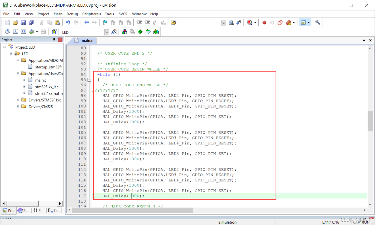Create a new file with the New icon
Screen dimensions: 375x225
point(8,22)
